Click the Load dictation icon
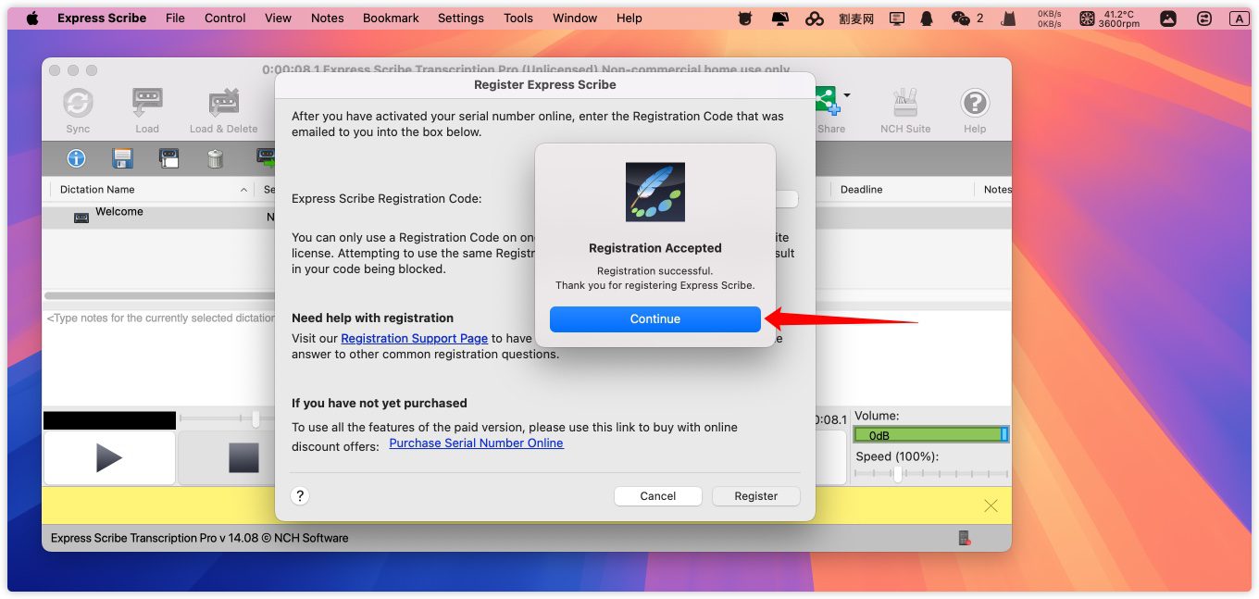Screen dimensions: 1259x599 tap(147, 104)
